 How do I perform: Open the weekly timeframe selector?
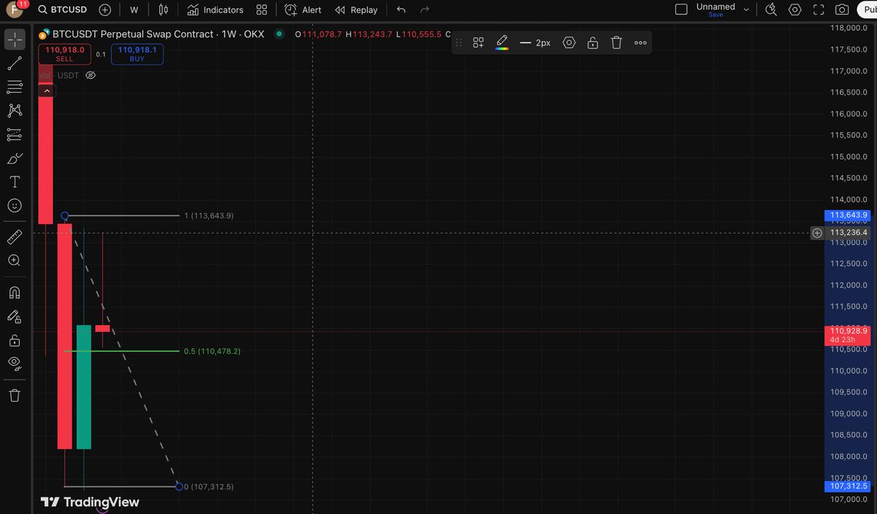click(133, 9)
